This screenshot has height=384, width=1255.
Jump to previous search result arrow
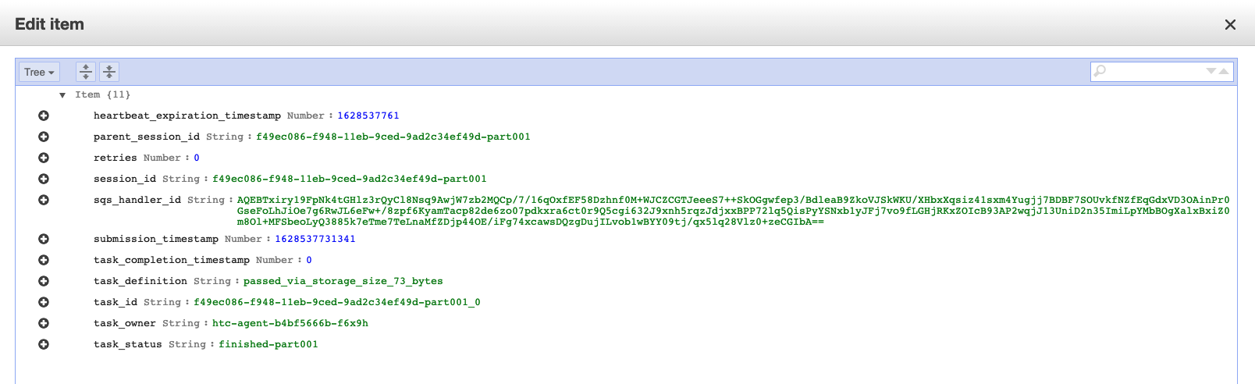tap(1224, 71)
